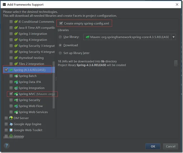Click the frameworks list vertical scrollbar
Viewport: 183px width, 153px height.
(53, 85)
